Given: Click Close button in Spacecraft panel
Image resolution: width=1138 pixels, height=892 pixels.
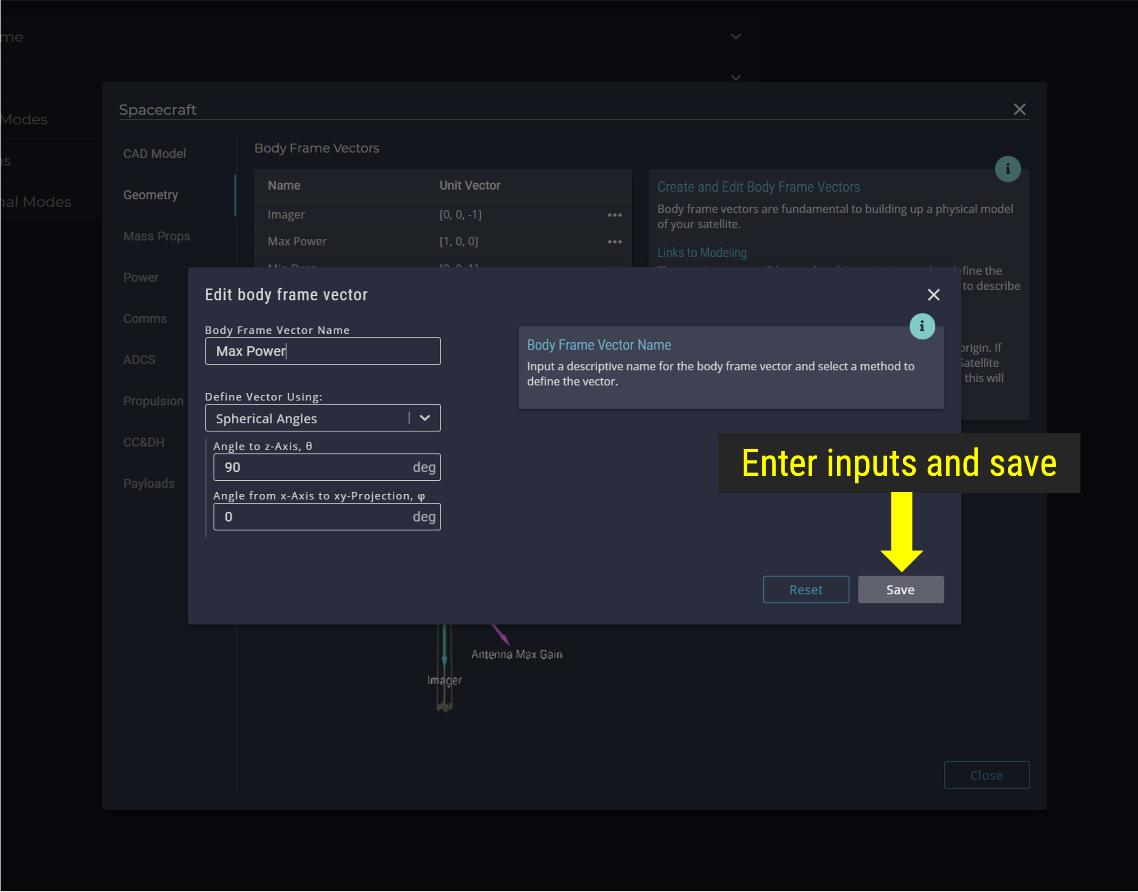Looking at the screenshot, I should tap(986, 775).
